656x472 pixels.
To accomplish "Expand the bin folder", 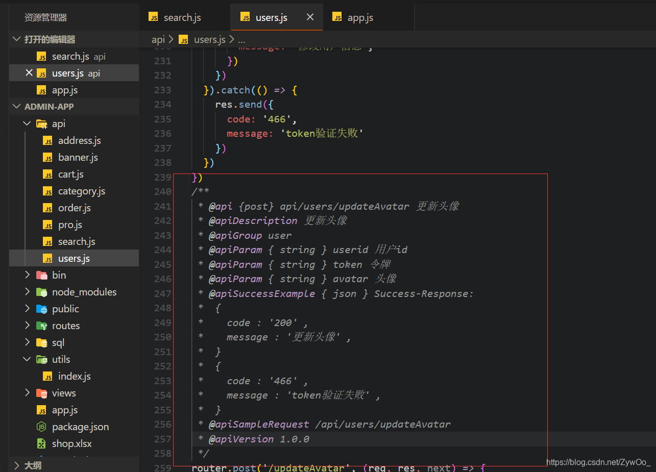I will click(28, 275).
